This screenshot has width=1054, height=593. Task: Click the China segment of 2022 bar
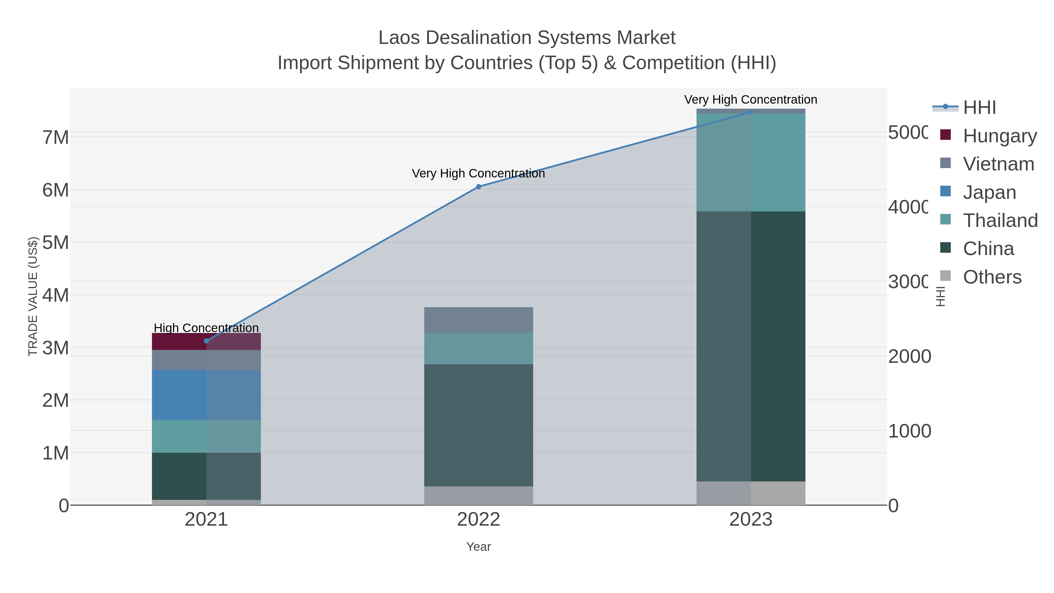[479, 425]
